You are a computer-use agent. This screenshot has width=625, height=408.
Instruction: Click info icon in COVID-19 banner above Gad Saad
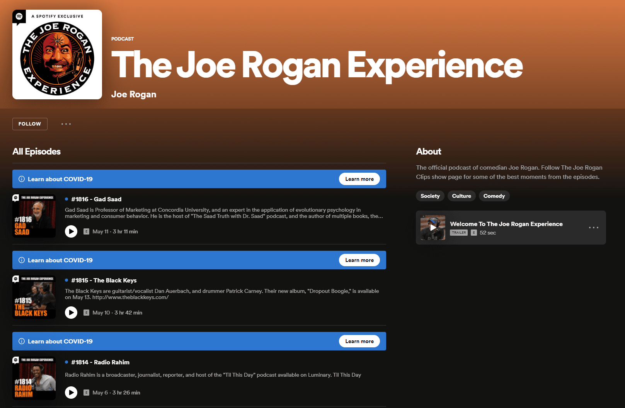[x=22, y=179]
